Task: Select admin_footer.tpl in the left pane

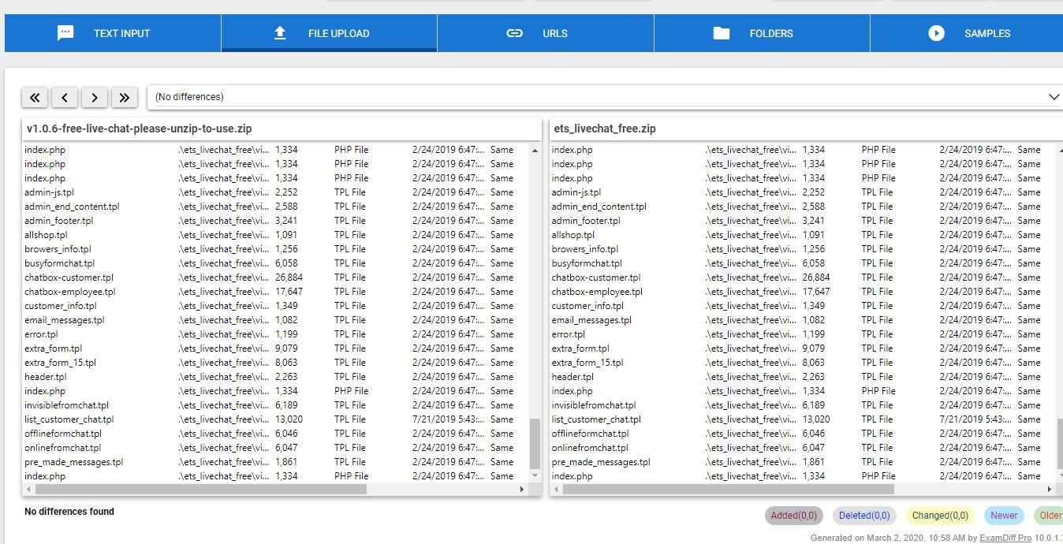Action: 58,221
